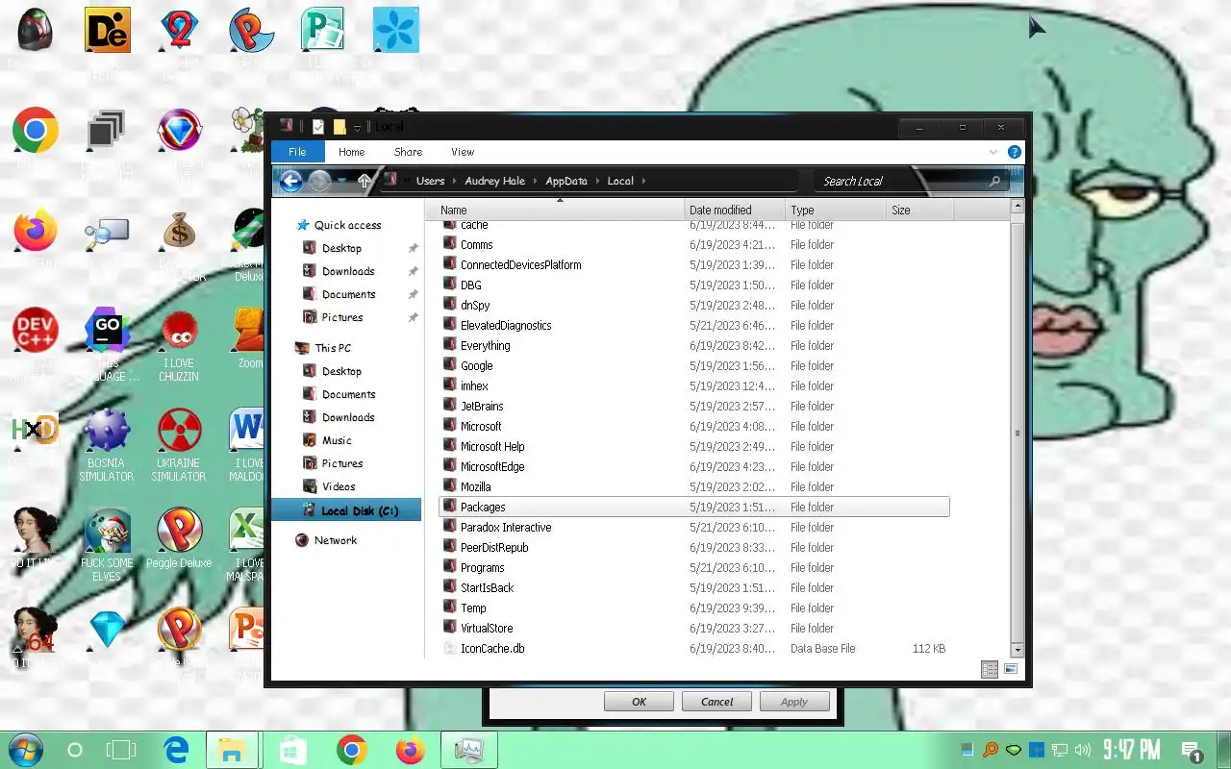Open Customize Quick Access Toolbar dropdown

pos(357,127)
